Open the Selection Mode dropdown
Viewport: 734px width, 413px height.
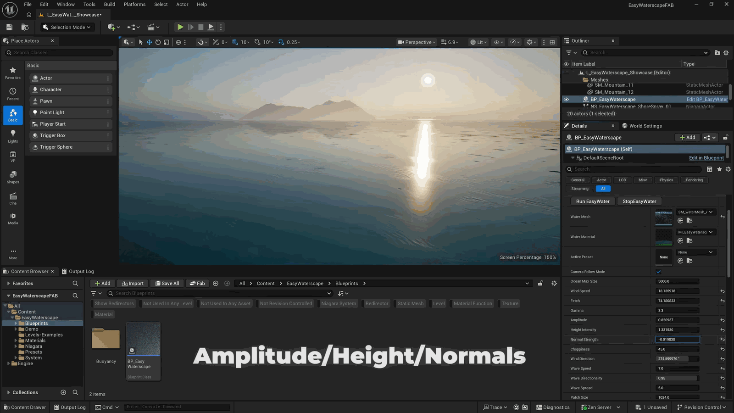pyautogui.click(x=67, y=27)
